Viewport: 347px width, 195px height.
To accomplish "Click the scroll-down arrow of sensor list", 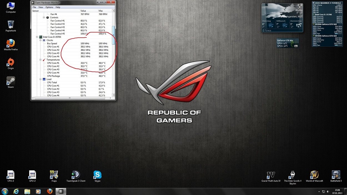I will 113,95.
